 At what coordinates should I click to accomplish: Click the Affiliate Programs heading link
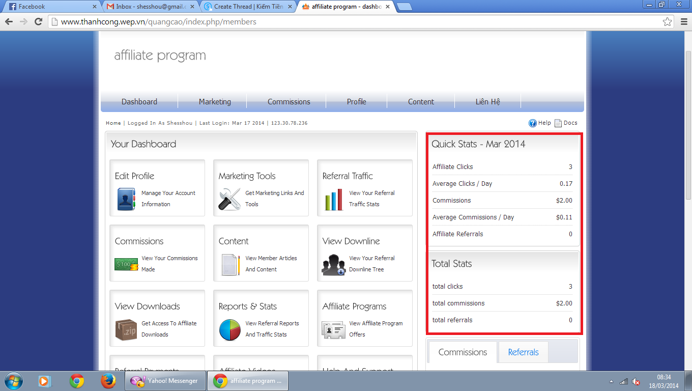coord(354,306)
